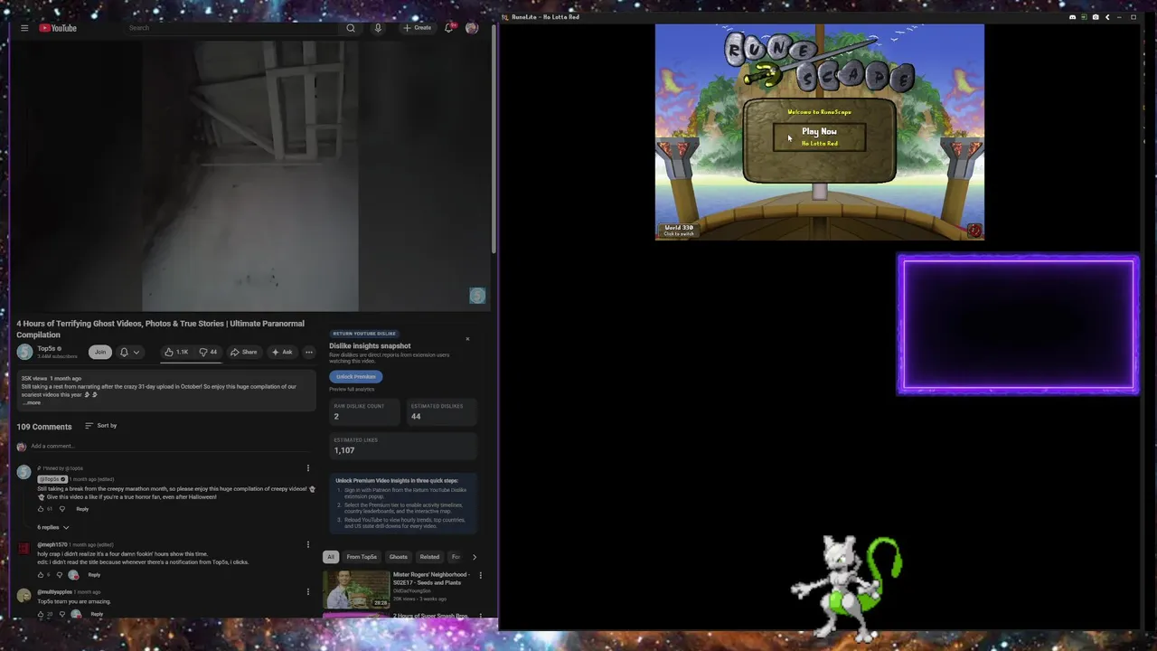Screen dimensions: 1157x651
Task: Open the Preview full analytics link
Action: click(x=352, y=390)
